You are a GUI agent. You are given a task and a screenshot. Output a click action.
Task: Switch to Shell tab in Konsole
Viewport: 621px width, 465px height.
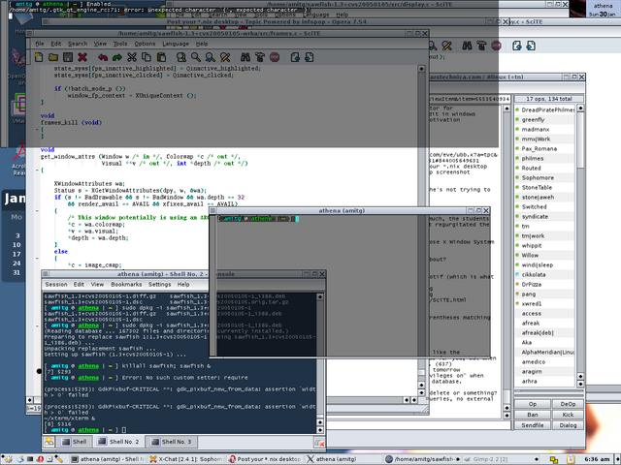pos(75,442)
